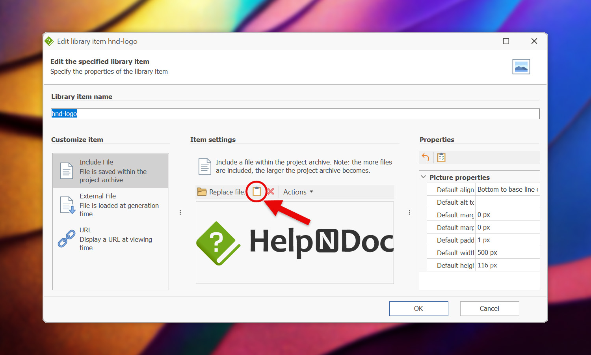
Task: Click the Default height property label
Action: click(x=455, y=265)
